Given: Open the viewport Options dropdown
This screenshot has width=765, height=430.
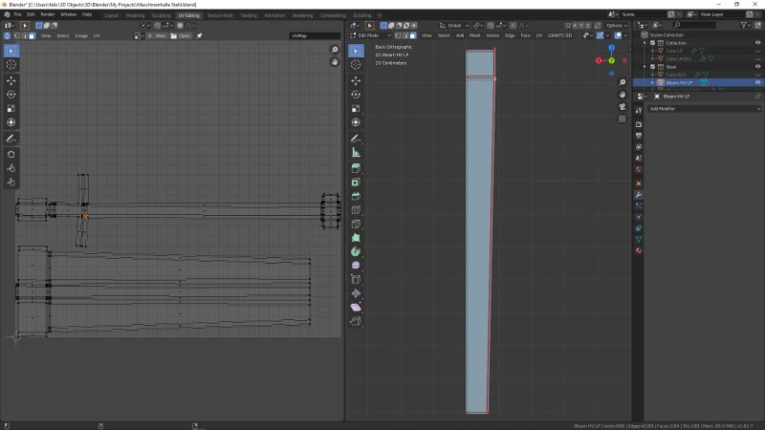Looking at the screenshot, I should pos(616,26).
